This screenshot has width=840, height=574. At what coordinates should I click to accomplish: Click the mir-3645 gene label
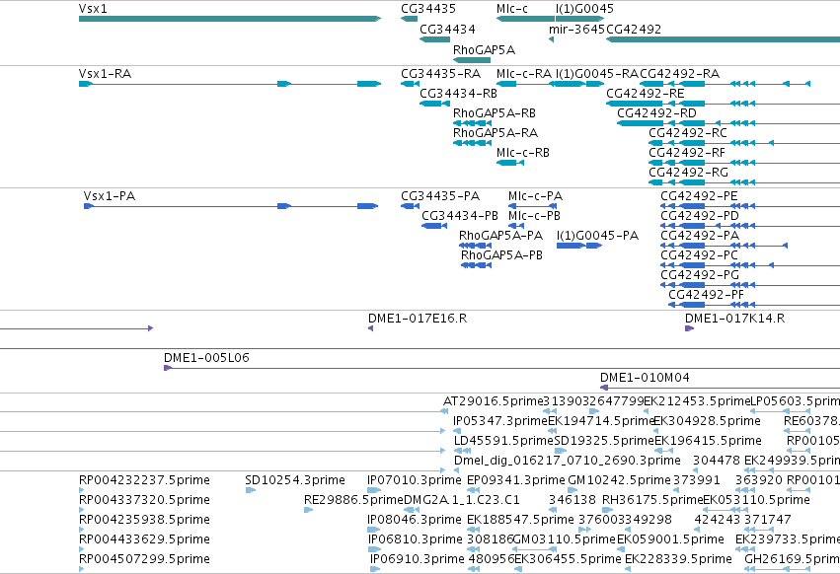coord(576,29)
